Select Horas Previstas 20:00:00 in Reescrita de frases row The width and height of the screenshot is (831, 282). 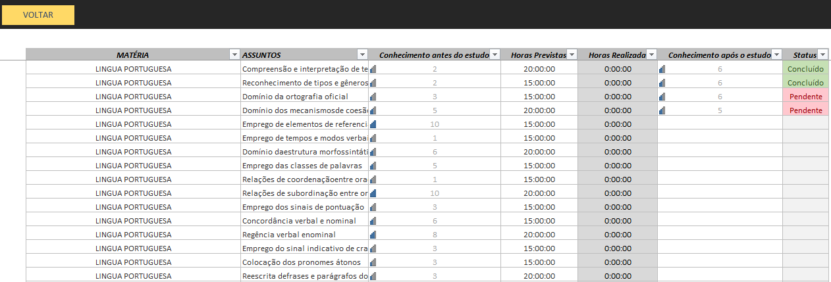click(539, 275)
